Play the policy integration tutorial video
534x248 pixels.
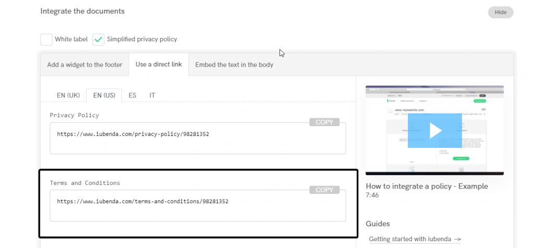(x=434, y=130)
